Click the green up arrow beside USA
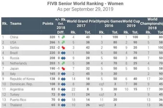 click(63, 42)
